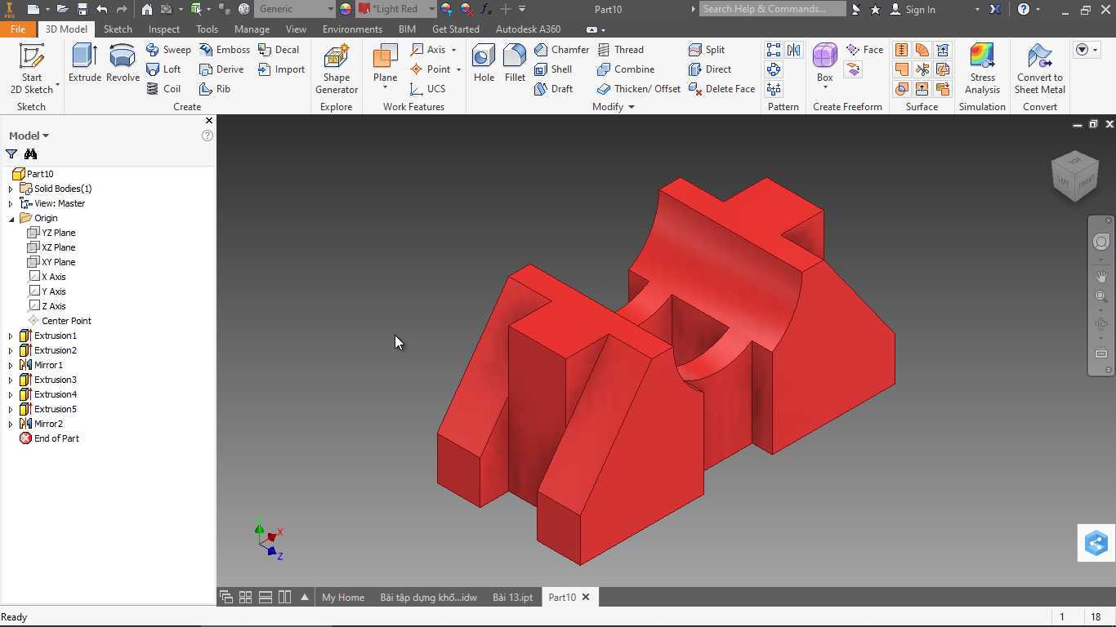Open the View ribbon tab
The height and width of the screenshot is (627, 1116).
(x=296, y=29)
